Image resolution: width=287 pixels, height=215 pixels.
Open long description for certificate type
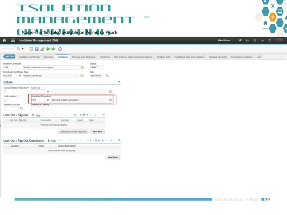point(82,75)
